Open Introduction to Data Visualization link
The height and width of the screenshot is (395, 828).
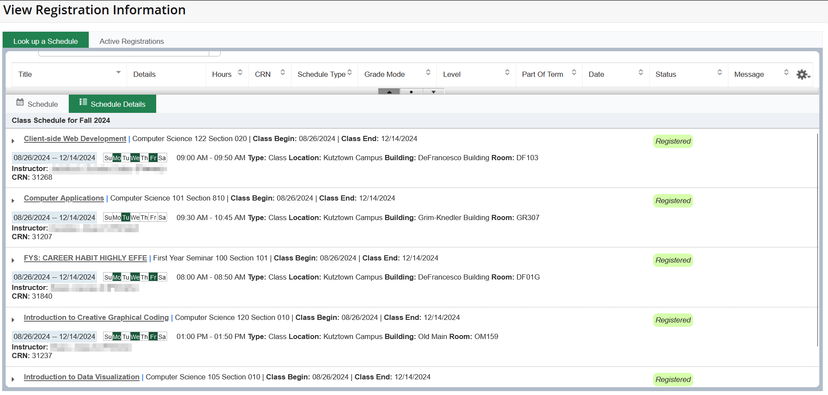pos(82,377)
